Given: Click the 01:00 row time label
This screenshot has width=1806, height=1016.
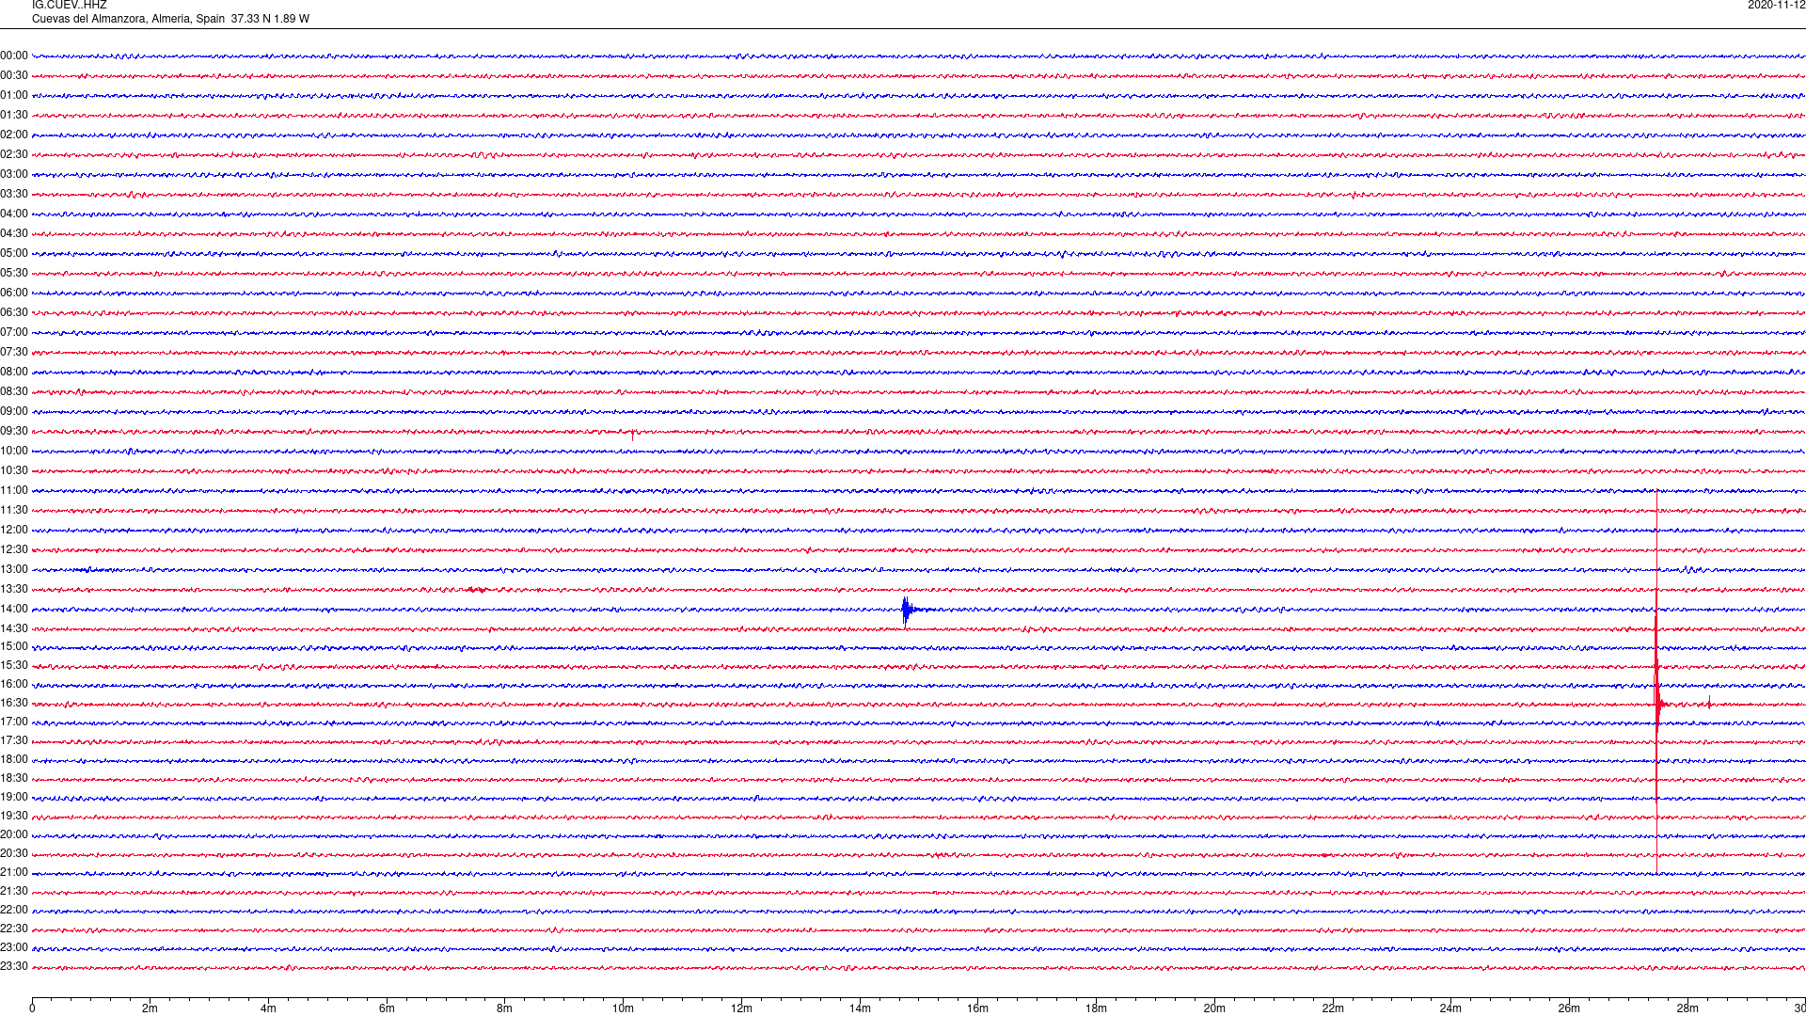Looking at the screenshot, I should pyautogui.click(x=14, y=95).
